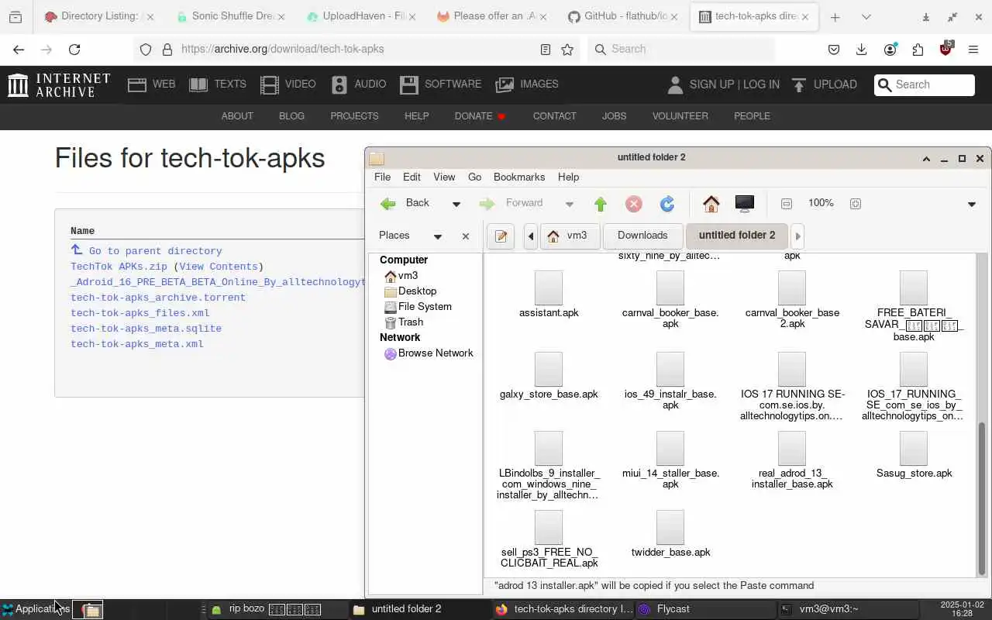Open Internet Archive AUDIO section

click(x=359, y=84)
